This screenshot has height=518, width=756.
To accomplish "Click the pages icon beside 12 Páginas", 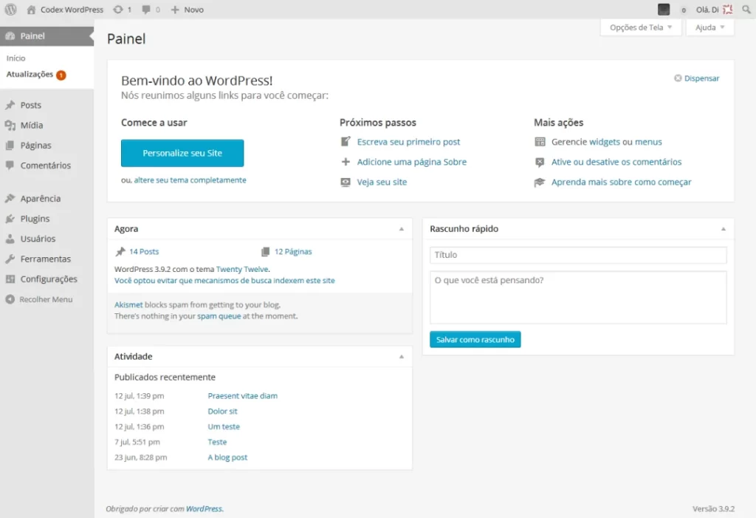I will click(x=265, y=251).
